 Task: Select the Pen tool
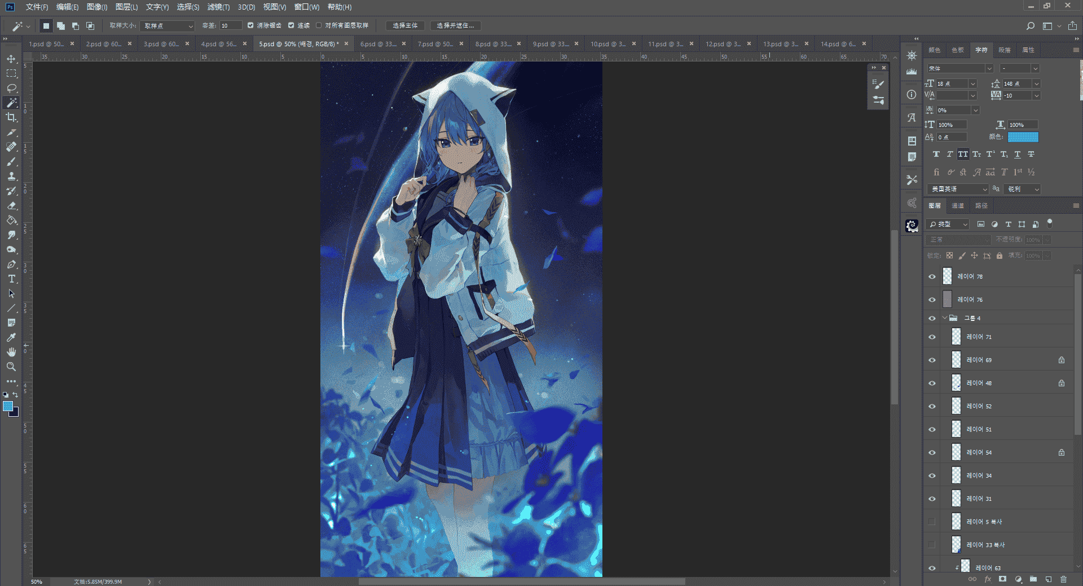[x=11, y=265]
